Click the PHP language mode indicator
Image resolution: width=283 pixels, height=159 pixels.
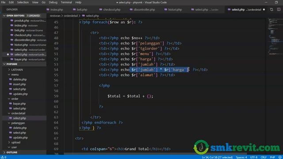point(272,157)
